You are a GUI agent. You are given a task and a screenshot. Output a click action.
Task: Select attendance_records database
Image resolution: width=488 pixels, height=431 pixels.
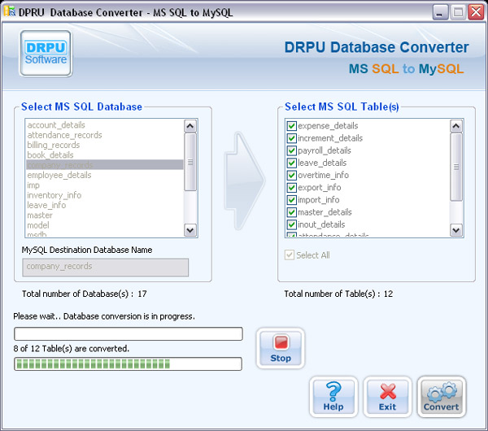pos(105,135)
